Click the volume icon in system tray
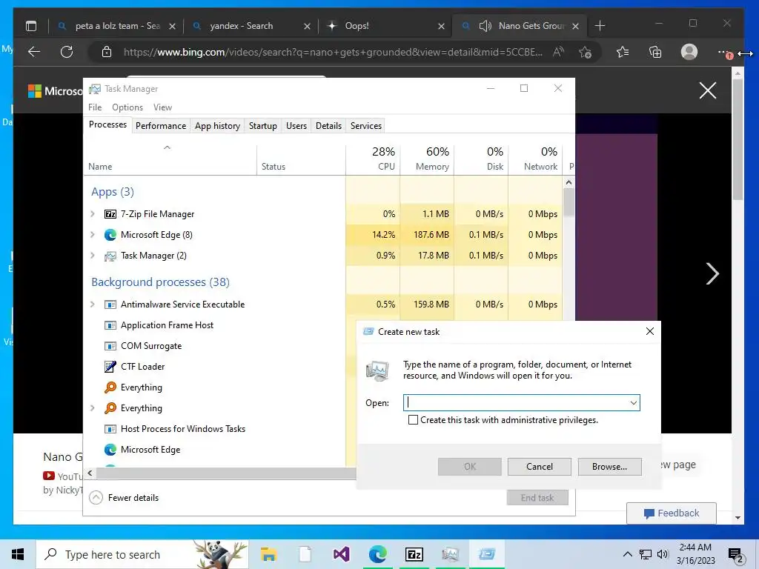This screenshot has width=759, height=569. pyautogui.click(x=663, y=554)
